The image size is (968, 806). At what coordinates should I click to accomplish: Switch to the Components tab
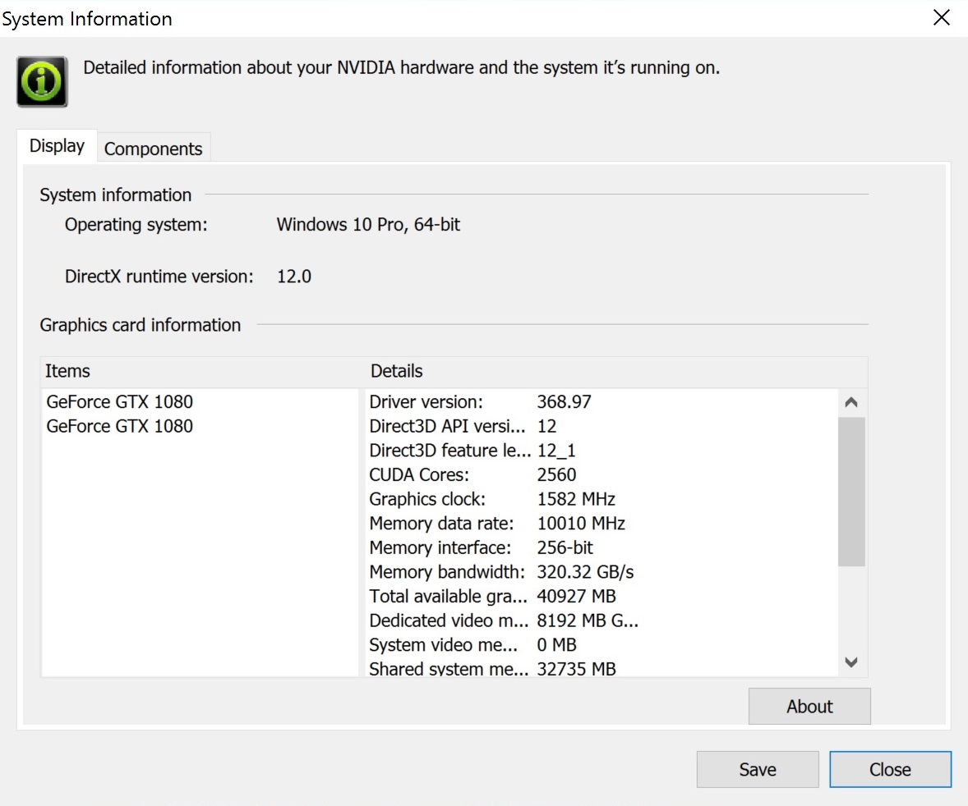153,149
